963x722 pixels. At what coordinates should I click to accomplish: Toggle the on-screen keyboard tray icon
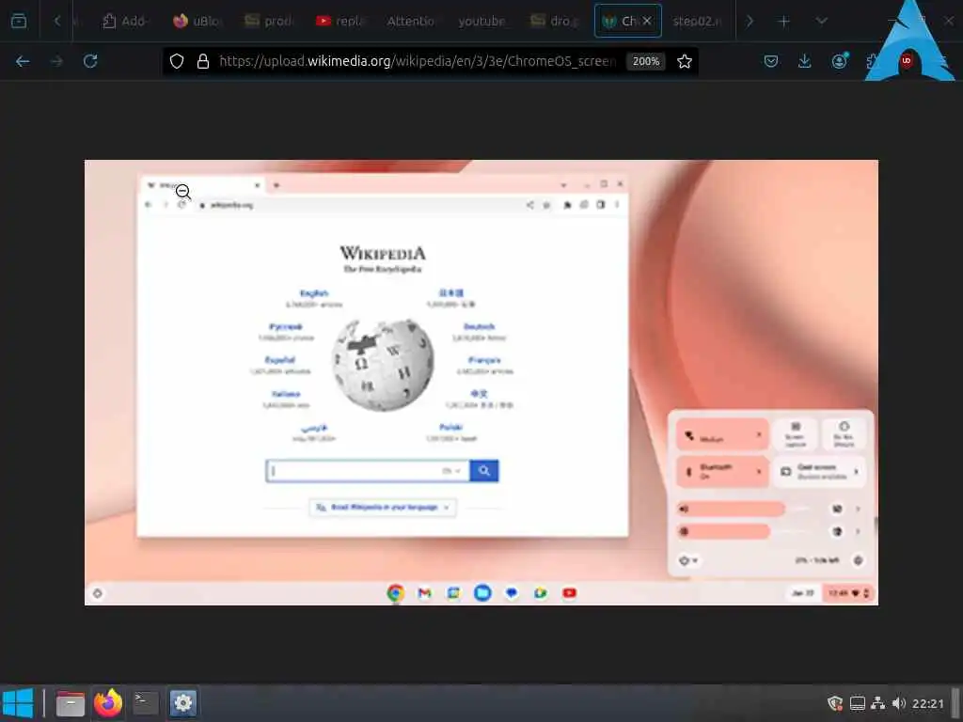858,703
